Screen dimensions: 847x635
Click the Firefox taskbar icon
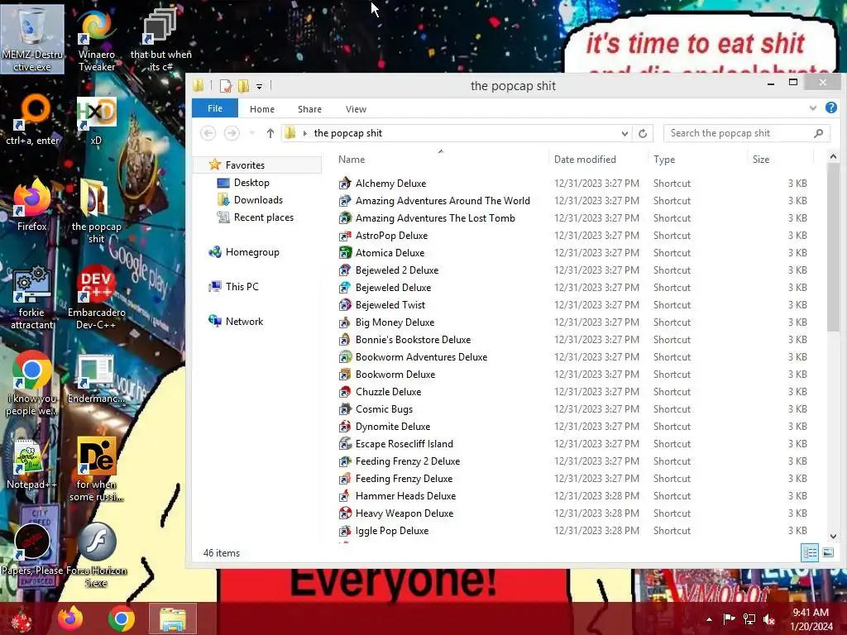pos(71,618)
